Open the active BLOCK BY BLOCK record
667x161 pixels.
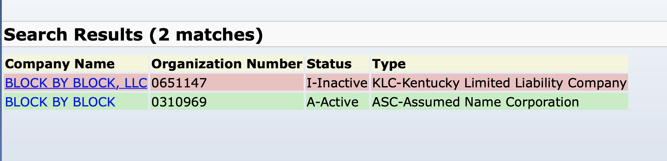point(60,102)
